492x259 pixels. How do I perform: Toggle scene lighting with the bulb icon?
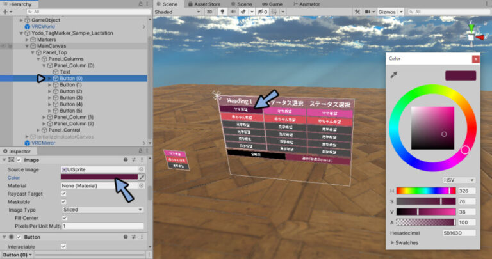[x=222, y=12]
